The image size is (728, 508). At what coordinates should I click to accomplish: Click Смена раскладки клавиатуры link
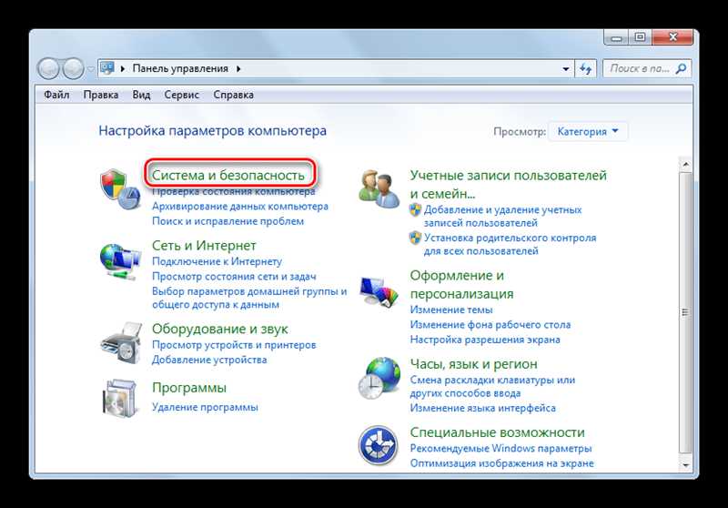click(x=492, y=386)
